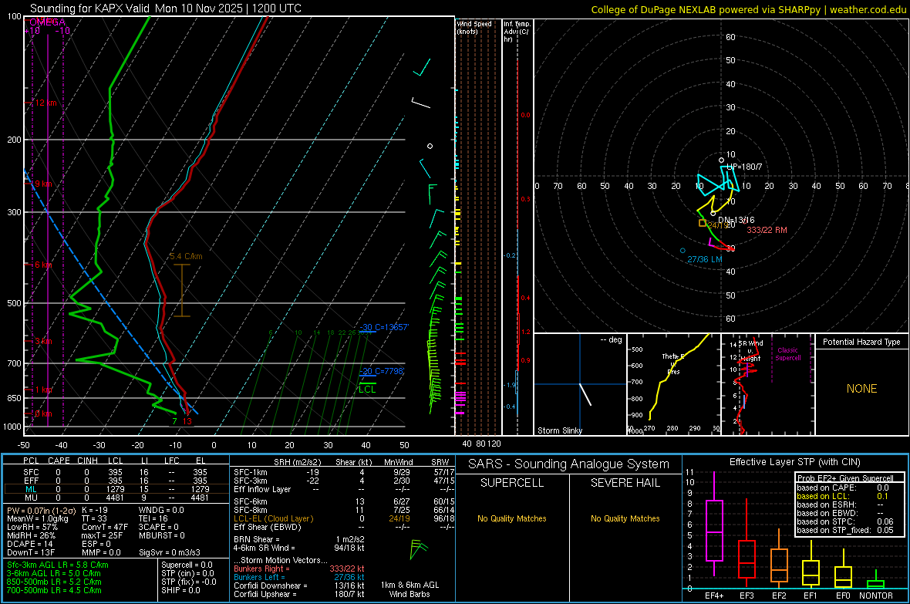
Task: Click 'No Quality Matches' under SEVERE HAIL
Action: [625, 518]
